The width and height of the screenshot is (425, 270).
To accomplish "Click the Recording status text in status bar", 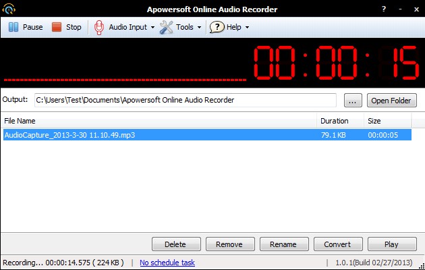I will (63, 263).
